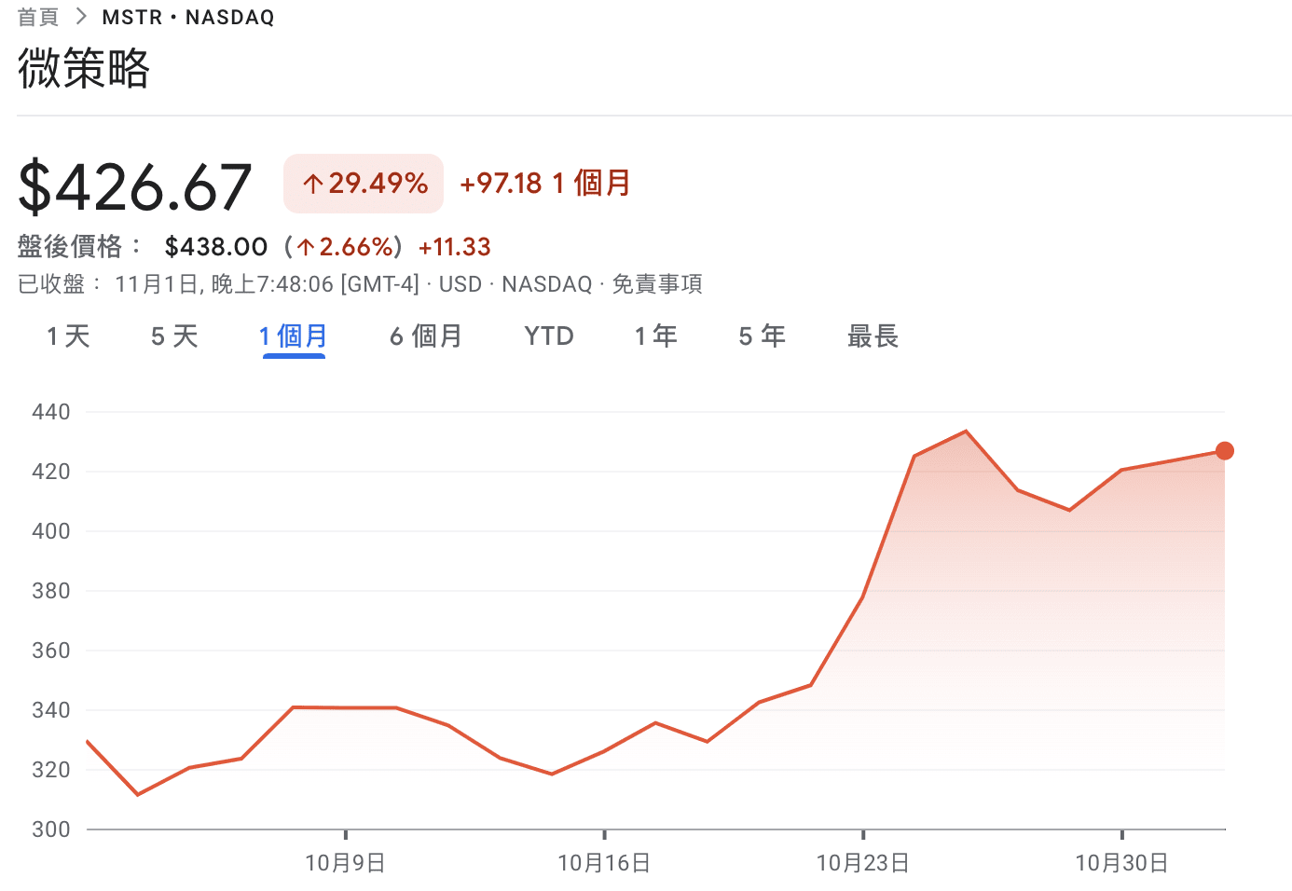
Task: Open the 免責事項 disclaimer link
Action: 657,284
